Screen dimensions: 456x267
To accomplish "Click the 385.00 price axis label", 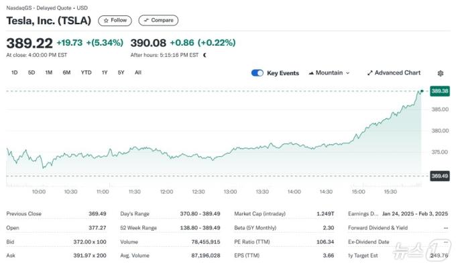I will click(440, 109).
